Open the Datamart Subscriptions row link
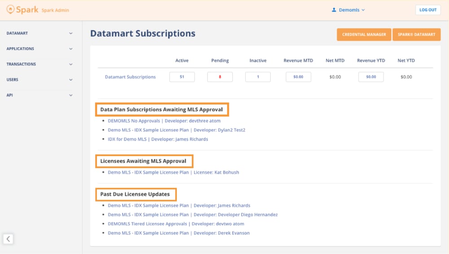Viewport: 449px width, 254px height. [x=130, y=77]
